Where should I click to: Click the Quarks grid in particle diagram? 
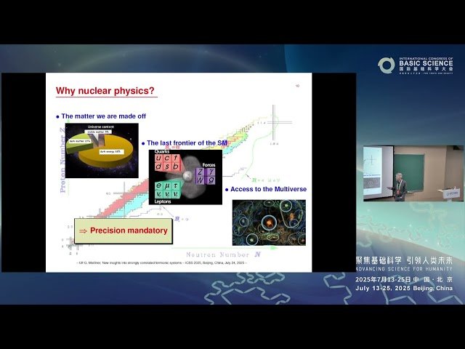[167, 166]
